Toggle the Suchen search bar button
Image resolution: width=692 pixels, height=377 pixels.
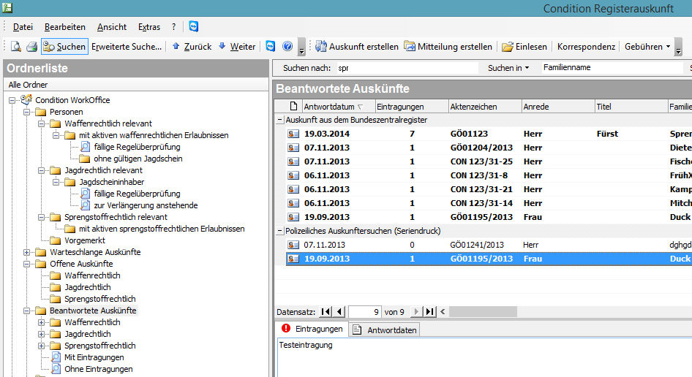pos(64,47)
